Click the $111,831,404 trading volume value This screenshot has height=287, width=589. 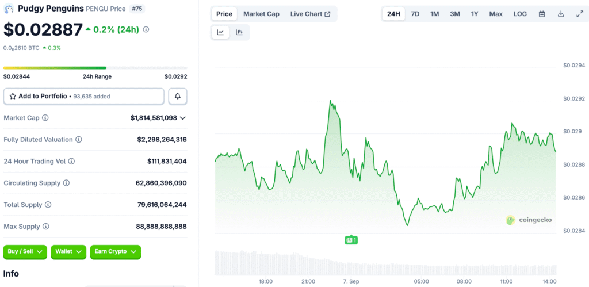click(x=167, y=162)
